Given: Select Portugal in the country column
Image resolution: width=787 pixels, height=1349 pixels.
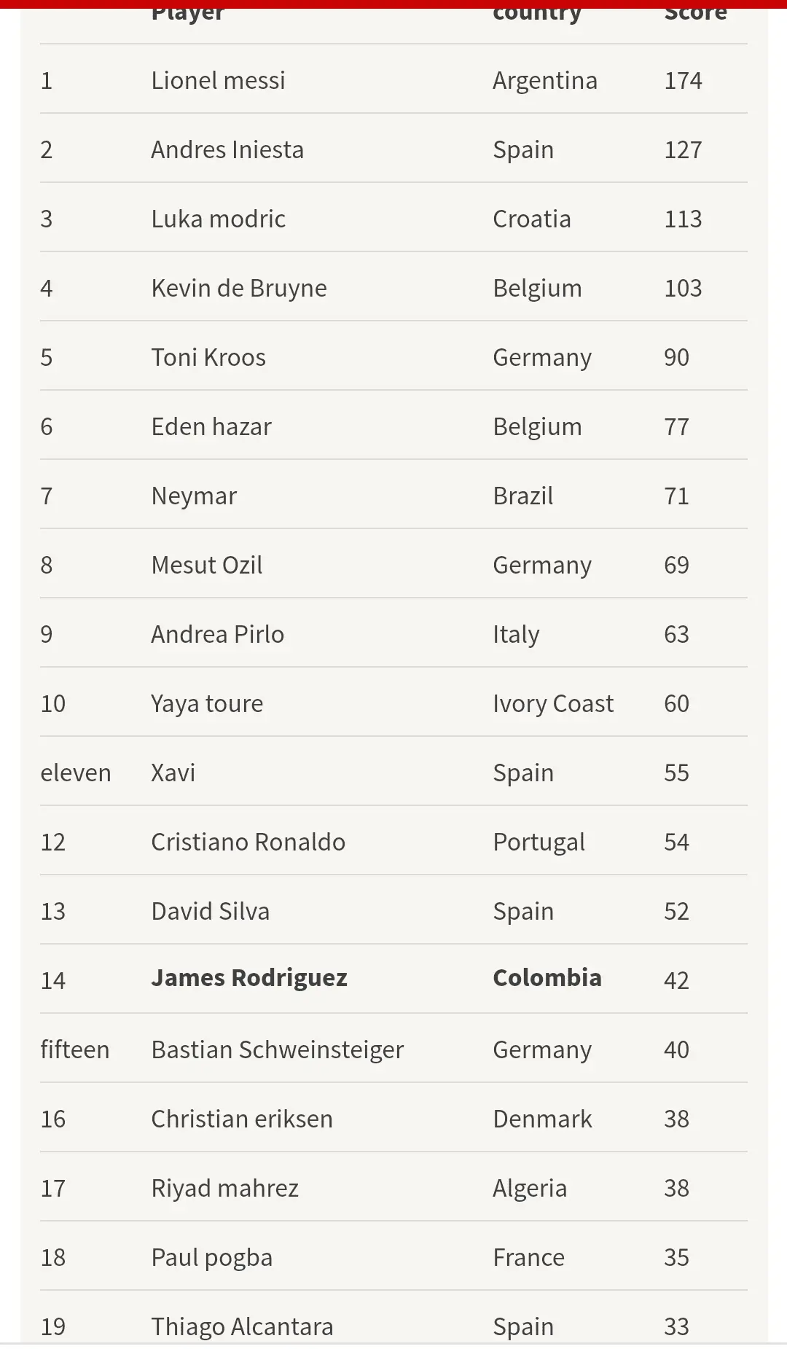Looking at the screenshot, I should click(539, 842).
